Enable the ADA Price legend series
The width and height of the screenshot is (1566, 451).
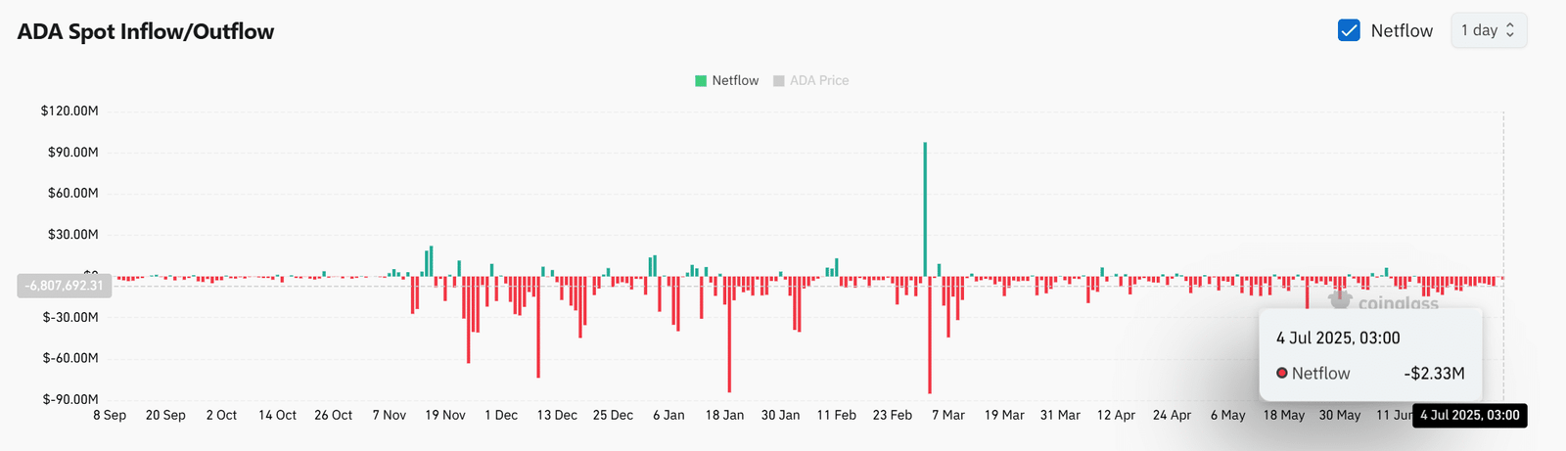click(x=819, y=81)
